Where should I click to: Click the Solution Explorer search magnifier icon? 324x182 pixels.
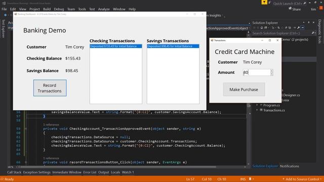313,33
